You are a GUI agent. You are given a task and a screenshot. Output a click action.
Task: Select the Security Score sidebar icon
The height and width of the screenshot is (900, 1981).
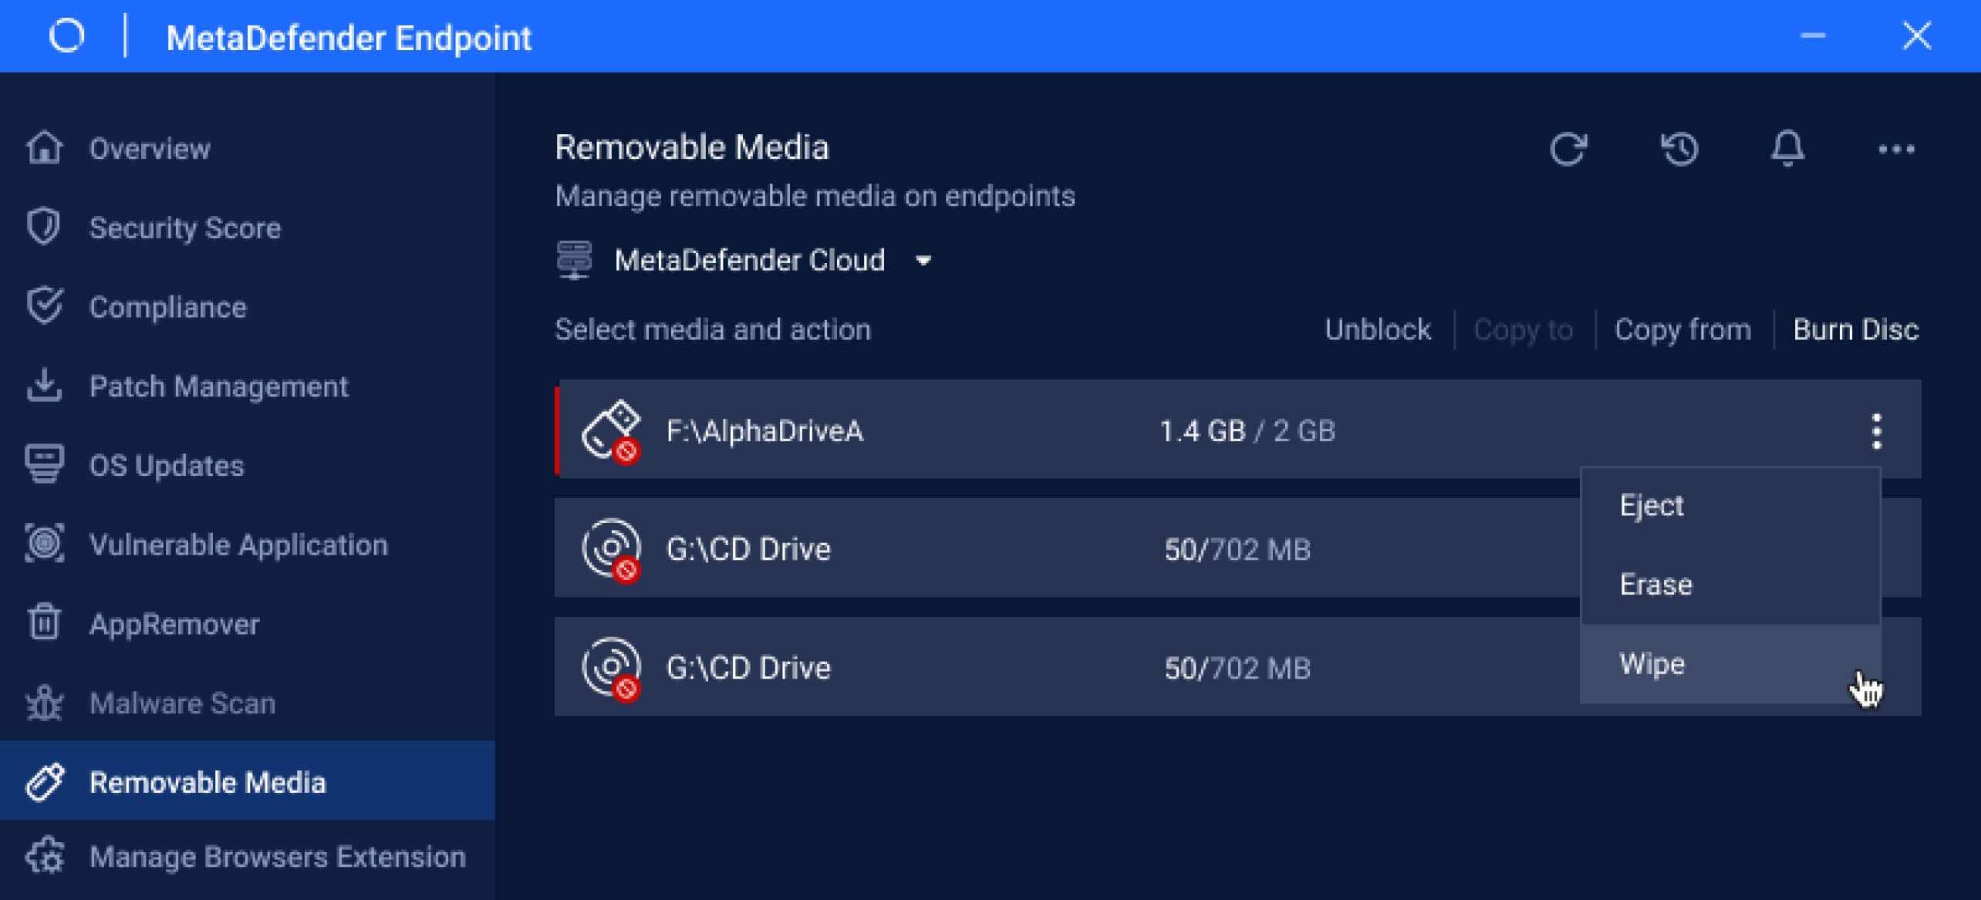44,227
